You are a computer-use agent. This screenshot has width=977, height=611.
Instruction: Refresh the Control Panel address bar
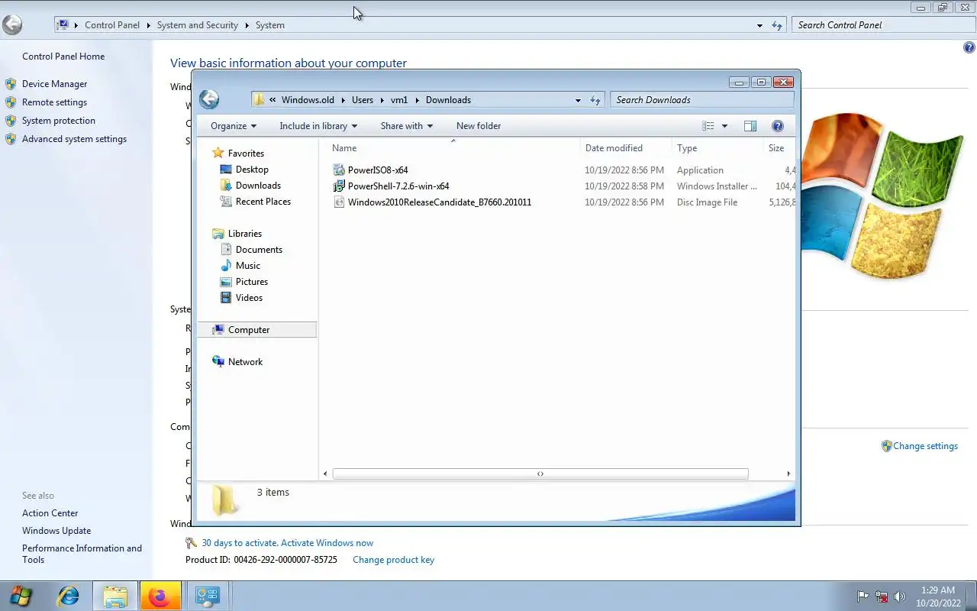[x=777, y=25]
